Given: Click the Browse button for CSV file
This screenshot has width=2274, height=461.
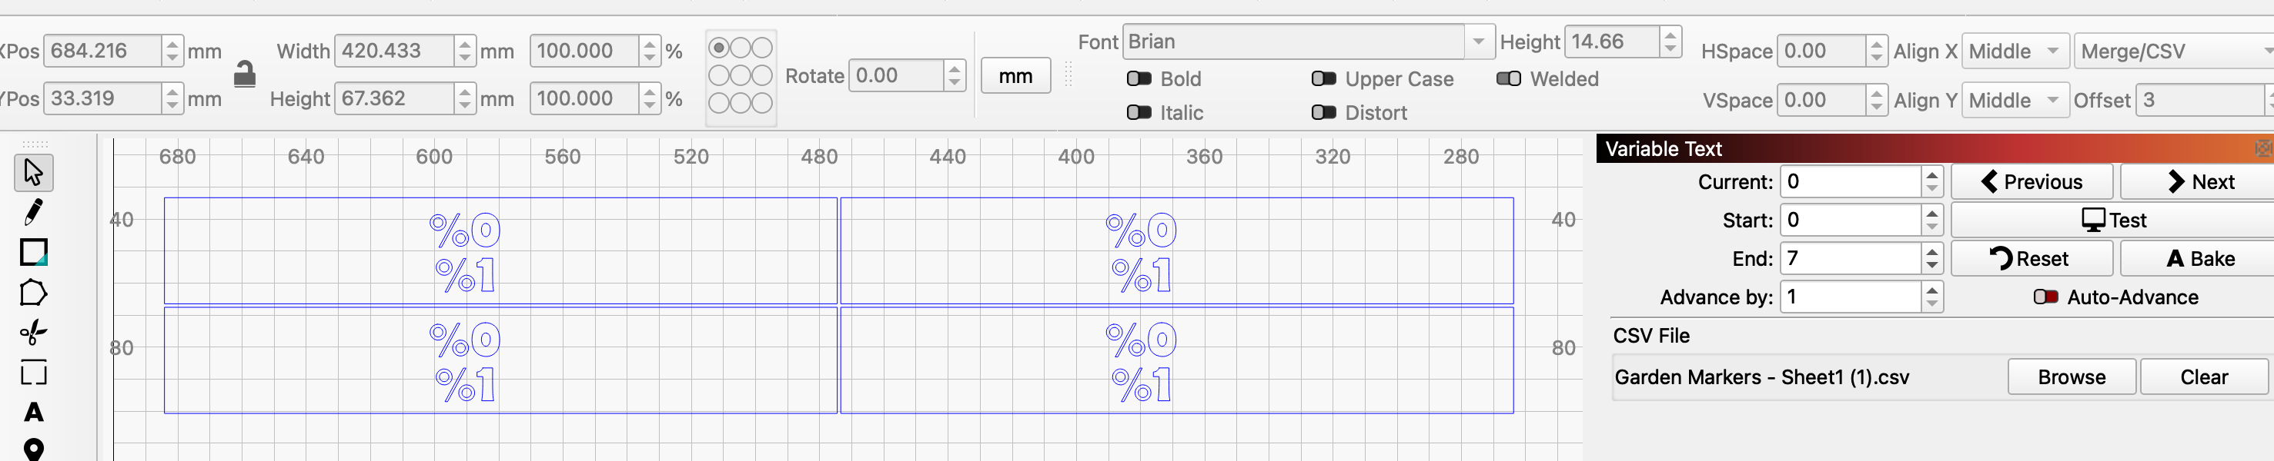Looking at the screenshot, I should (x=2071, y=377).
